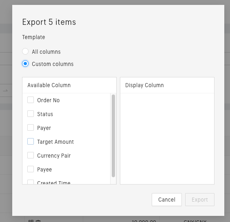Tick the Currency Pair checkbox
This screenshot has height=222, width=230.
pyautogui.click(x=31, y=155)
